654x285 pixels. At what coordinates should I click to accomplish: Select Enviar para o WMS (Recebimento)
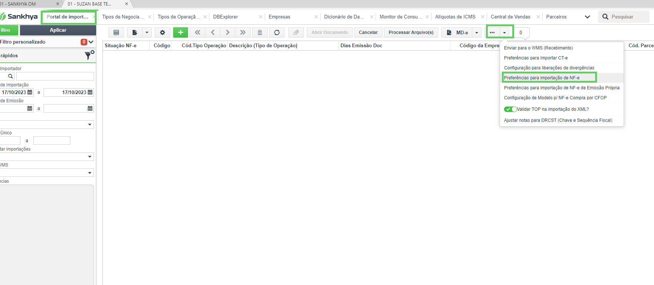[x=562, y=48]
